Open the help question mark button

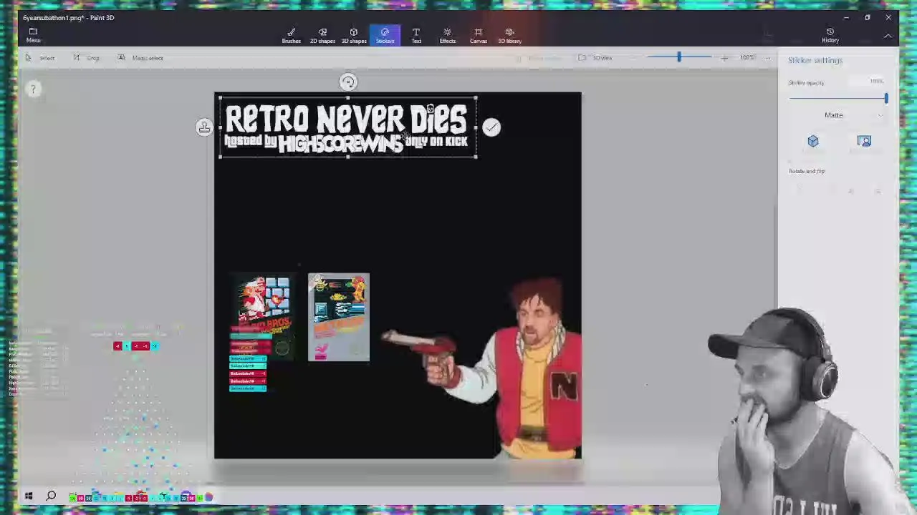coord(33,89)
